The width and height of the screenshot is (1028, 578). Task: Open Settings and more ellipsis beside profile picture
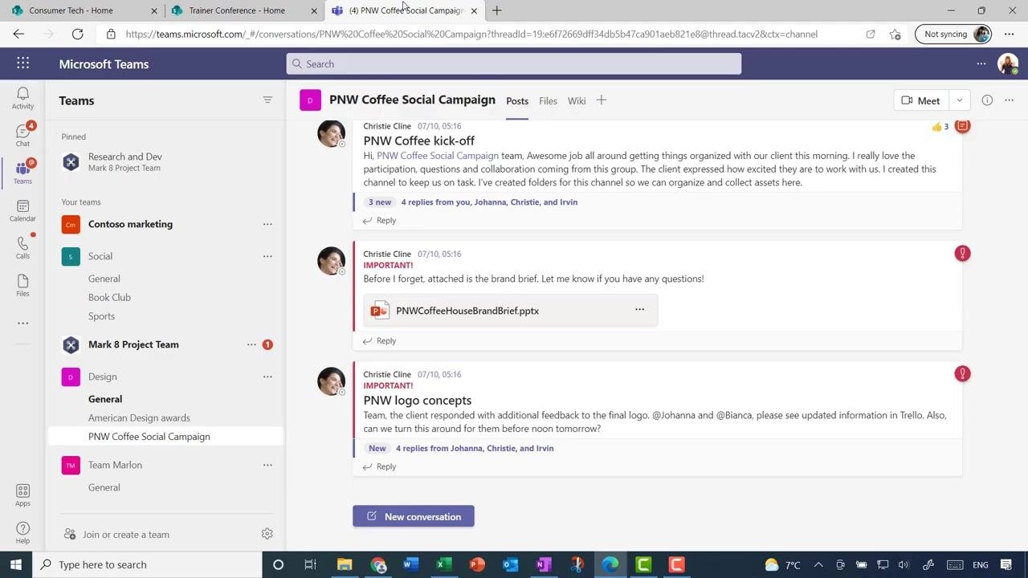click(x=981, y=63)
